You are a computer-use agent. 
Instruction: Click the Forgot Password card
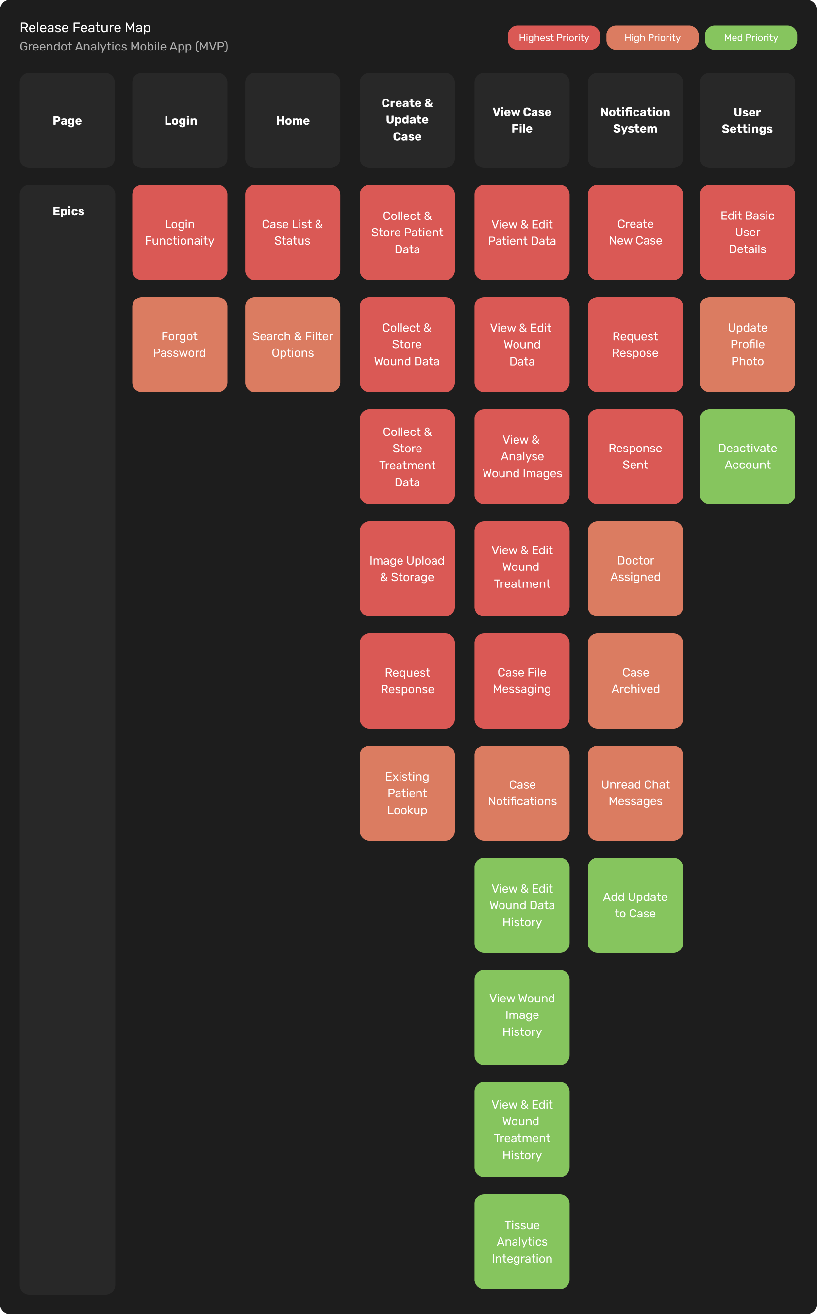coord(180,345)
